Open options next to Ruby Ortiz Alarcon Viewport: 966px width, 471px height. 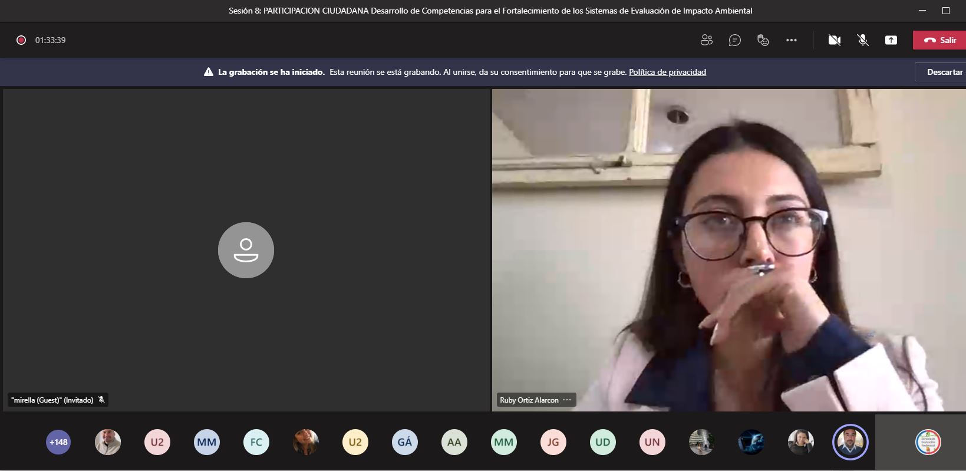pos(567,400)
